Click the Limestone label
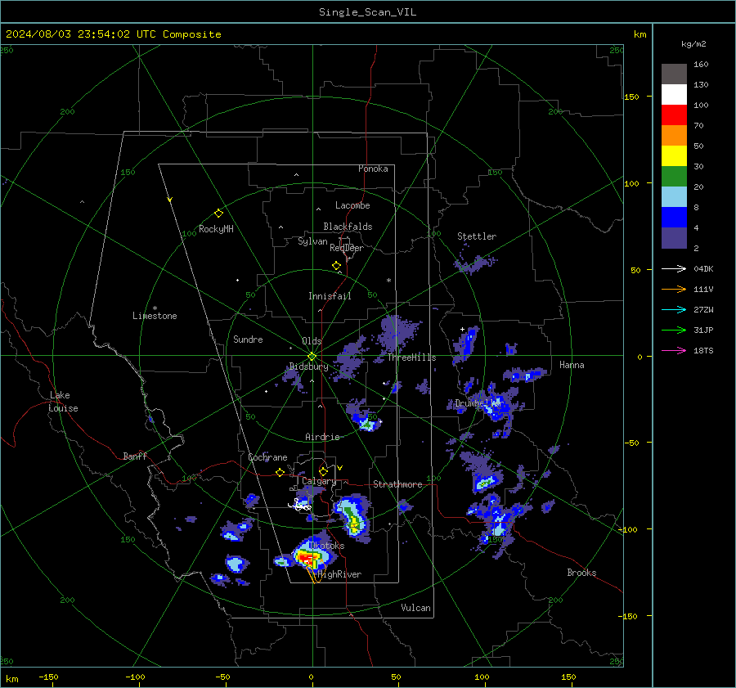This screenshot has height=688, width=736. coord(155,316)
